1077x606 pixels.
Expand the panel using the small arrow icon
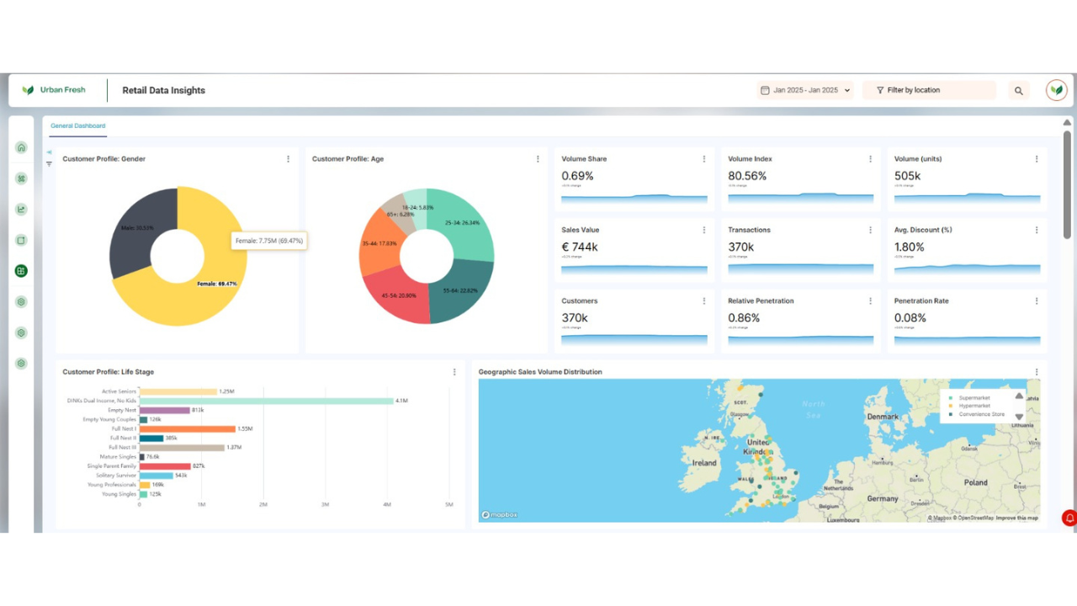[49, 152]
